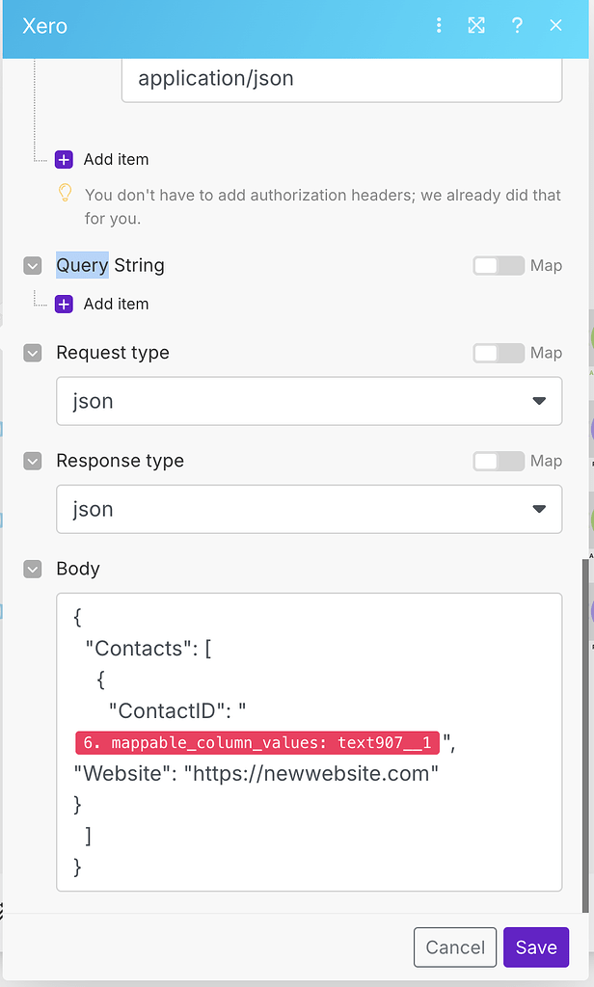Open help for the Xero module
Screen dimensions: 594x987
click(x=517, y=26)
